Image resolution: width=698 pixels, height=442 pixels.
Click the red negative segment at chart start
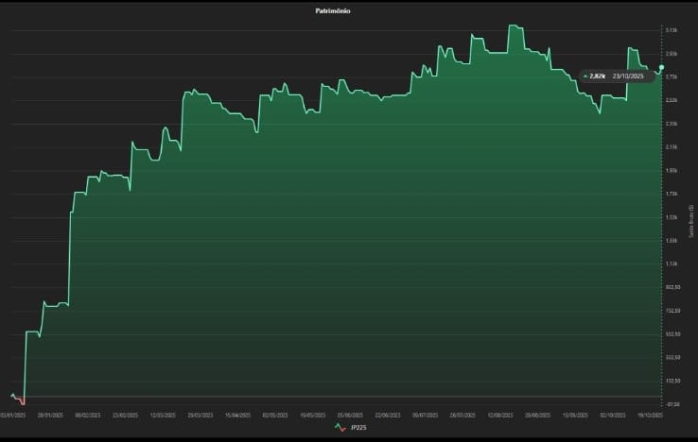(22, 401)
